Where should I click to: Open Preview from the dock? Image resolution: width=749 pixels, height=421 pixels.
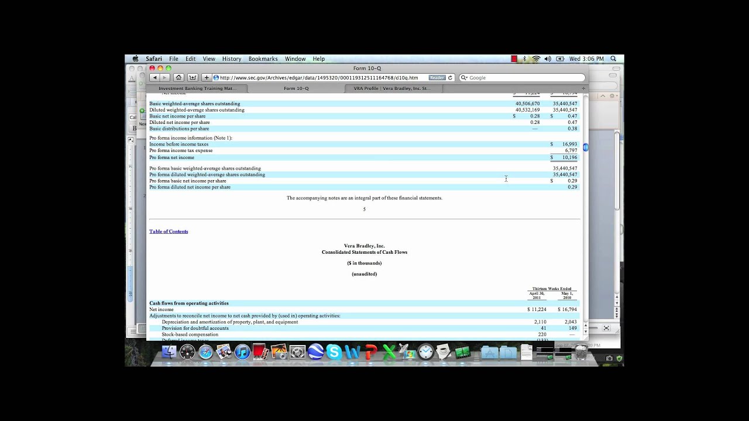click(224, 352)
